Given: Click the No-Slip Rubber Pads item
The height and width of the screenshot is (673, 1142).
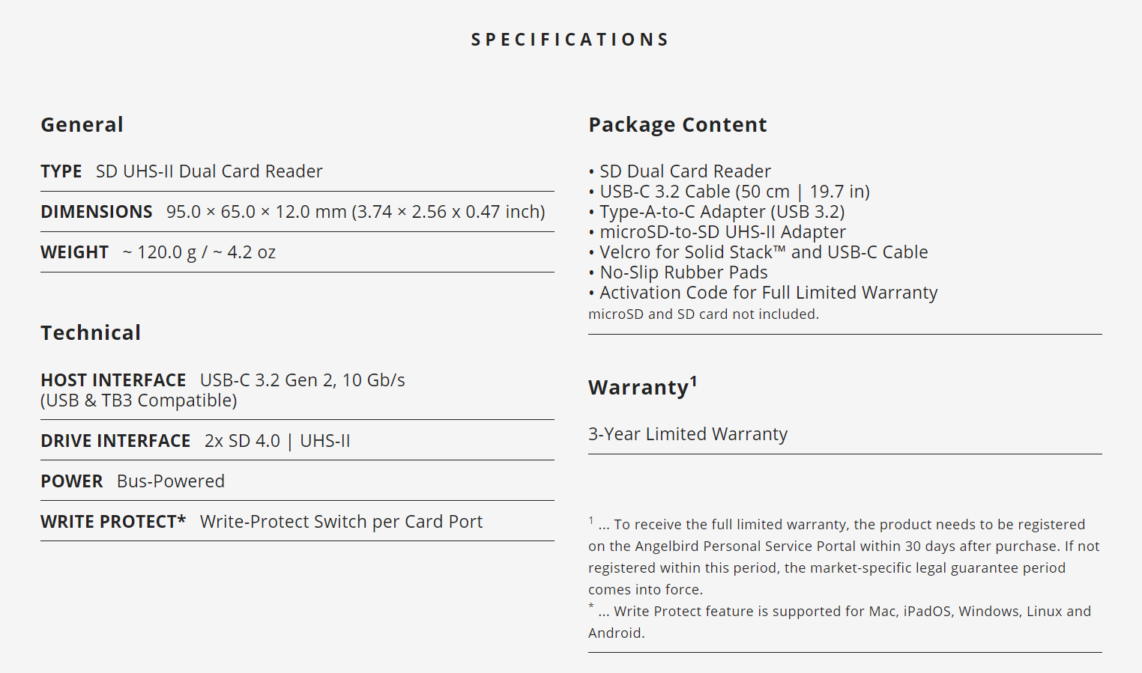Looking at the screenshot, I should (x=683, y=272).
